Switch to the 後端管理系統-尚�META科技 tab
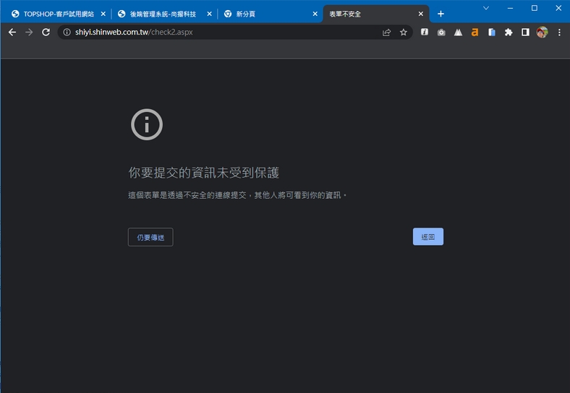This screenshot has width=570, height=393. point(163,14)
